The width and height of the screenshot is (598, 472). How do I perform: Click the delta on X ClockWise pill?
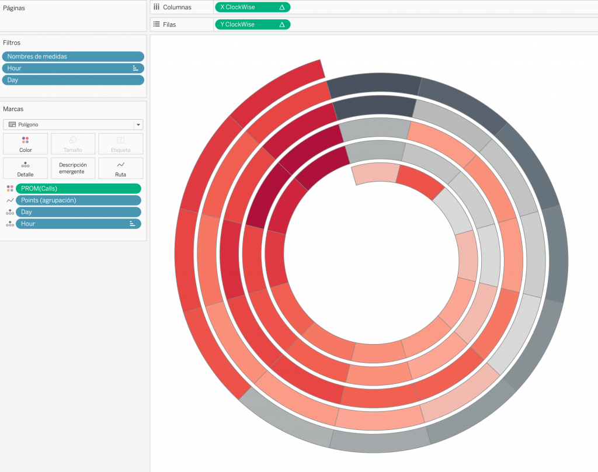point(282,7)
